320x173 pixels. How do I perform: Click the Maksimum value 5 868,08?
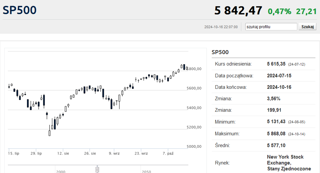[276, 134]
